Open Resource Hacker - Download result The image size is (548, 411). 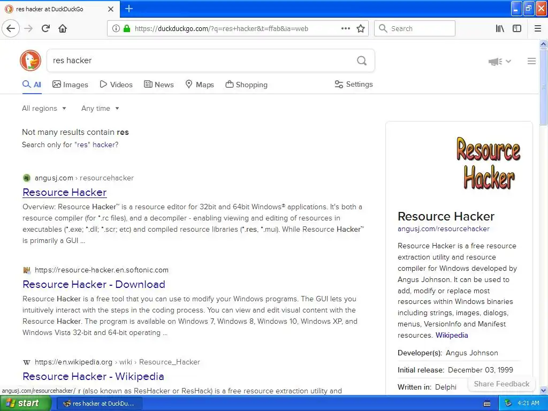(x=94, y=284)
